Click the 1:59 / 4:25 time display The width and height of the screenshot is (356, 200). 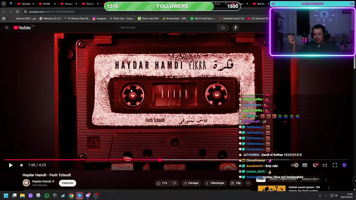[37, 165]
